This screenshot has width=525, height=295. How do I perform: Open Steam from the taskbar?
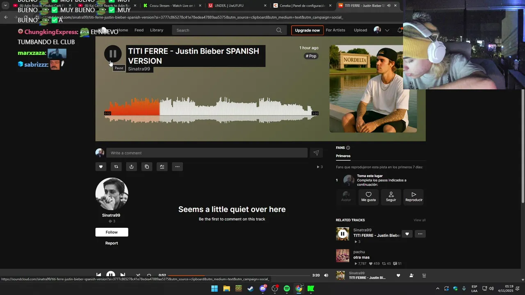tap(251, 288)
